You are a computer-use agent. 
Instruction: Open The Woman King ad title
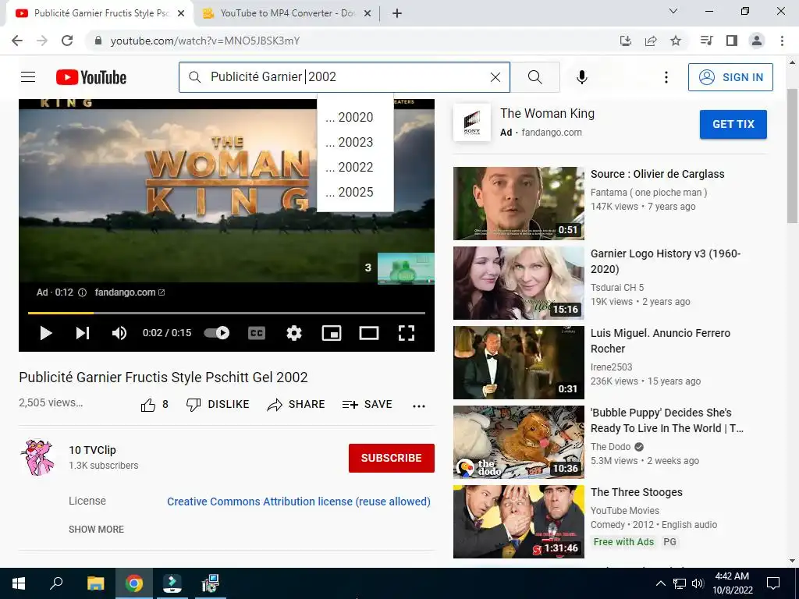pyautogui.click(x=547, y=114)
